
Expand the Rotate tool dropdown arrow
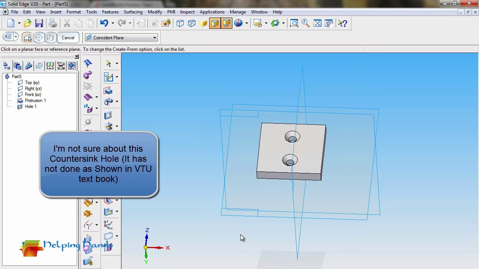(283, 23)
